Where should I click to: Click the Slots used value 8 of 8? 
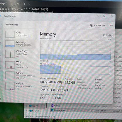(x=97, y=82)
